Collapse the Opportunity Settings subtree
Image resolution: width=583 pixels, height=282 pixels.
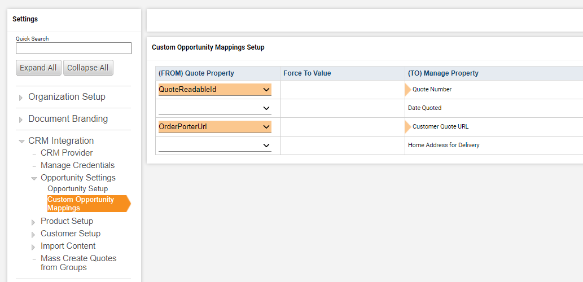pyautogui.click(x=34, y=178)
